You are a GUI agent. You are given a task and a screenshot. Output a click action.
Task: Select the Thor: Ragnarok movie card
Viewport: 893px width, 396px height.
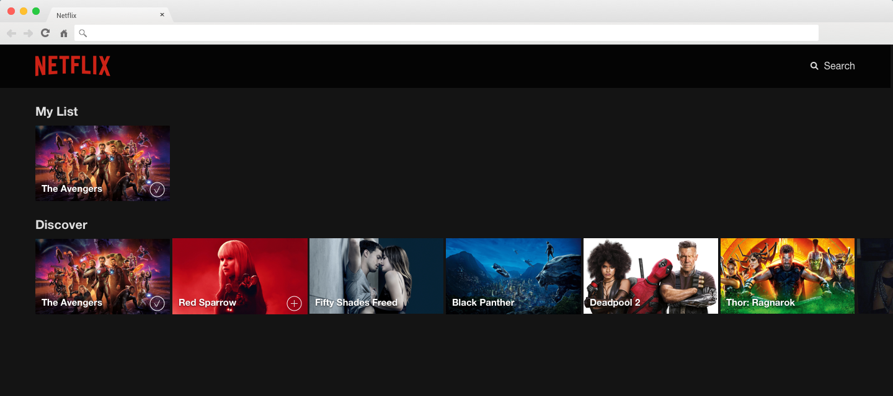[788, 277]
